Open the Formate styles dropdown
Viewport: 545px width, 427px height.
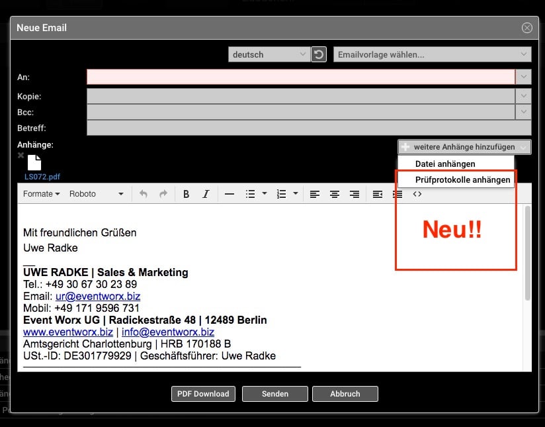click(x=41, y=194)
